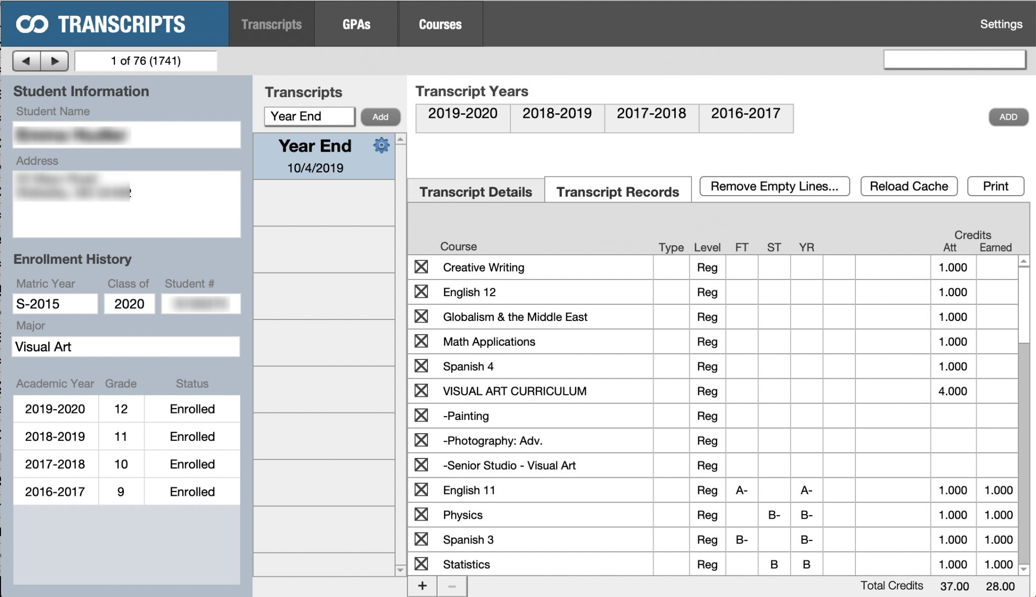The image size is (1036, 597).
Task: Click down arrow of records table scrollbar
Action: [1023, 569]
